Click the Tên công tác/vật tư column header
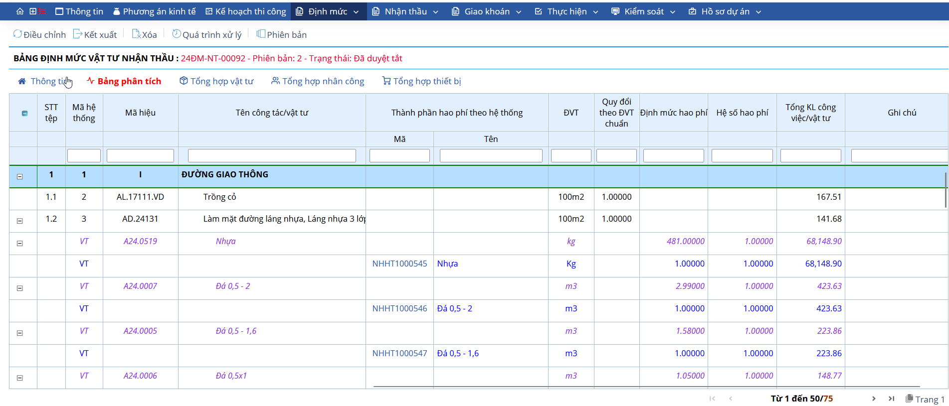Image resolution: width=949 pixels, height=406 pixels. click(272, 113)
